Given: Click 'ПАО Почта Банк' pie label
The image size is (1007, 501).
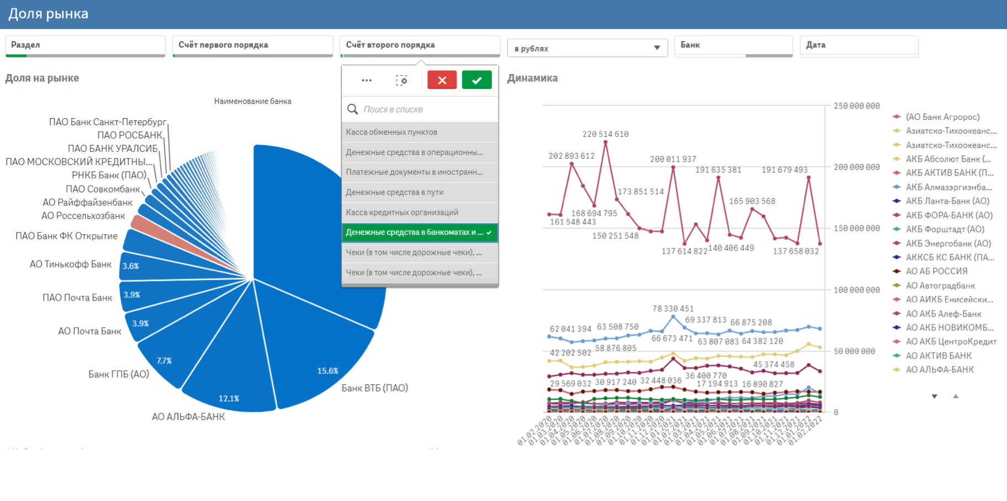Looking at the screenshot, I should [77, 298].
